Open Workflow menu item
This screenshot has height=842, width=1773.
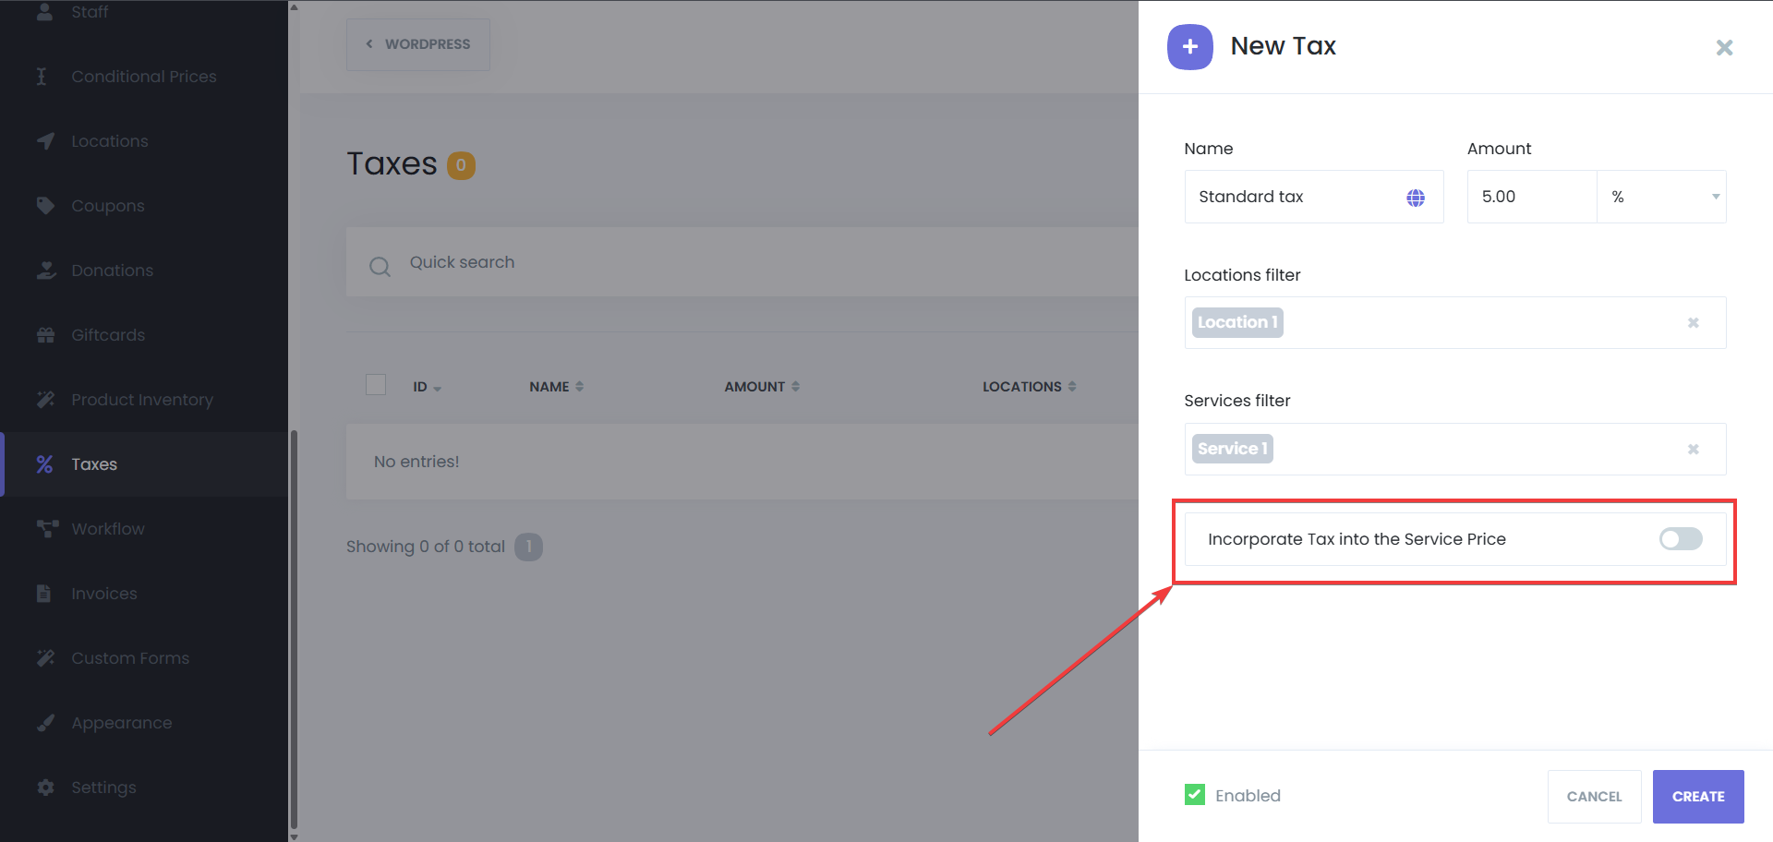[x=144, y=529]
